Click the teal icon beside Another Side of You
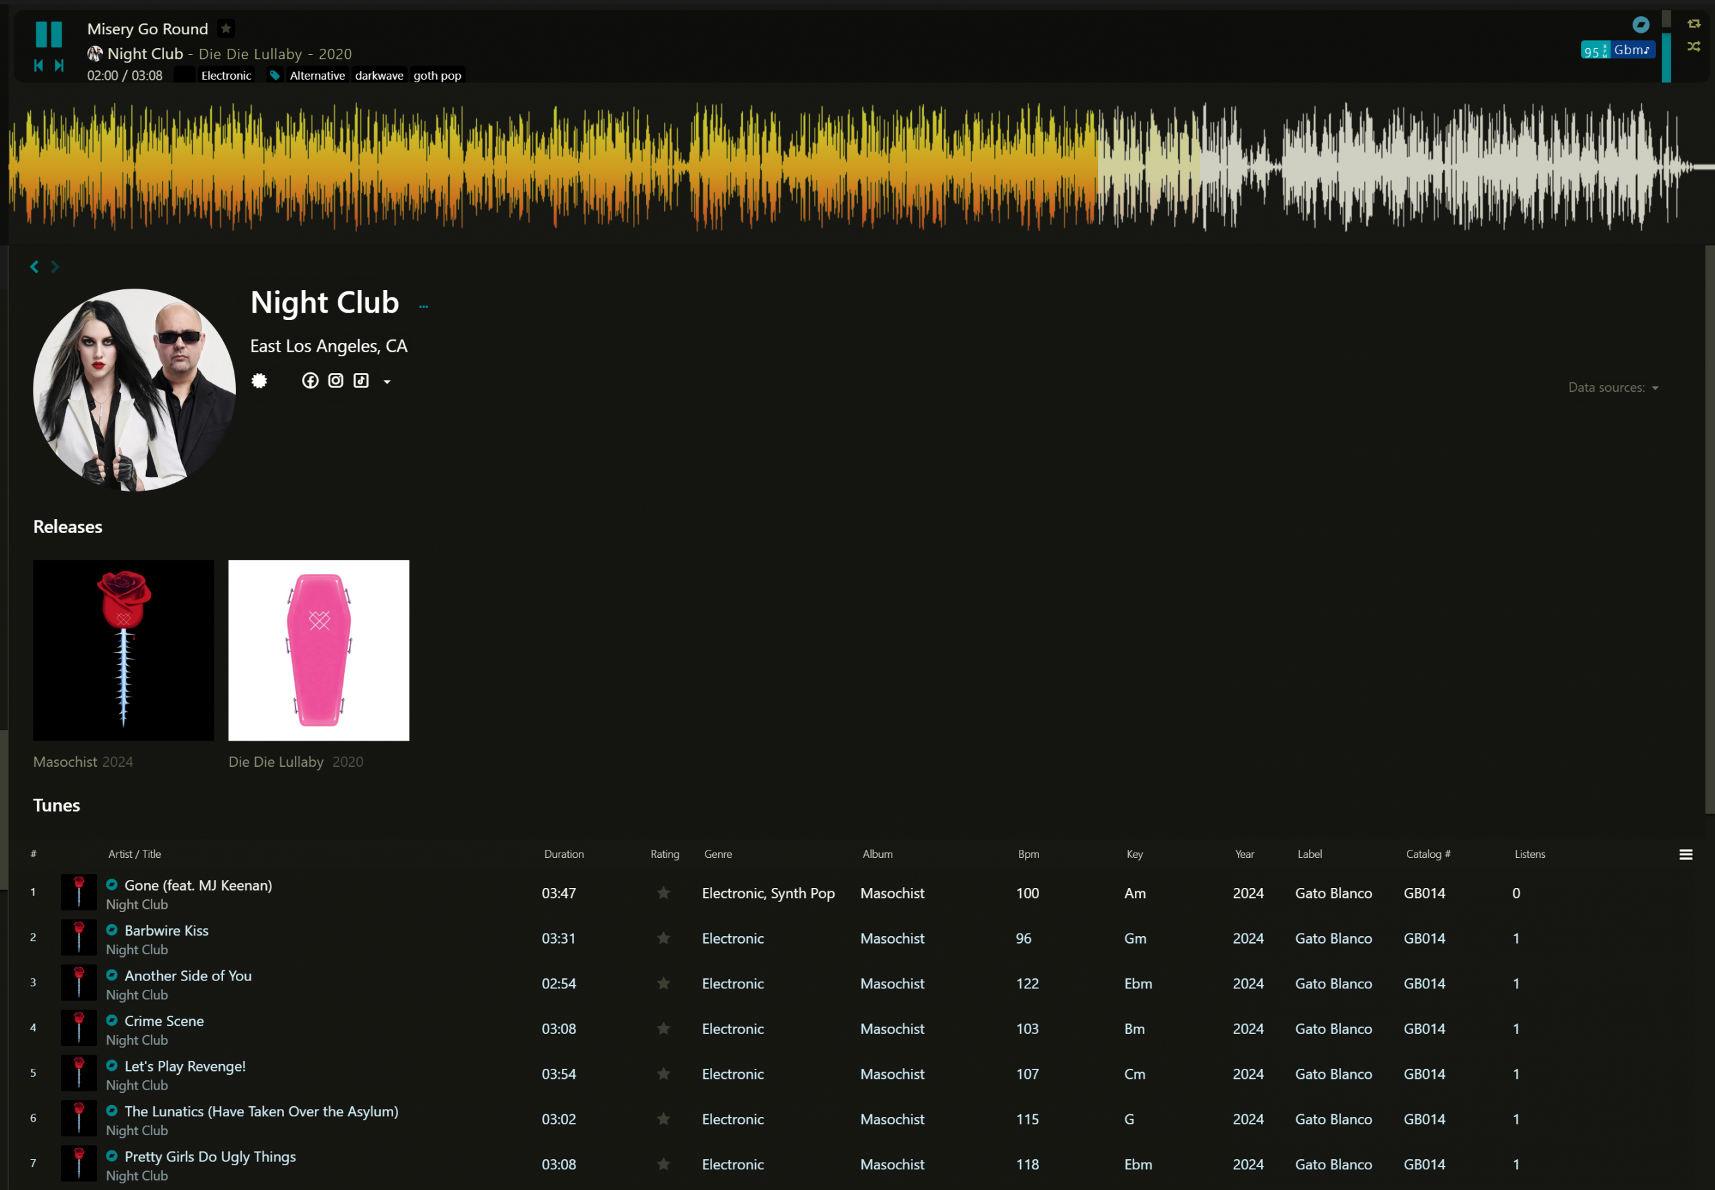The image size is (1715, 1190). (x=112, y=975)
